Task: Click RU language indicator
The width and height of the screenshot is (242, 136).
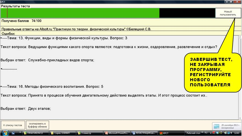Action: click(206, 133)
